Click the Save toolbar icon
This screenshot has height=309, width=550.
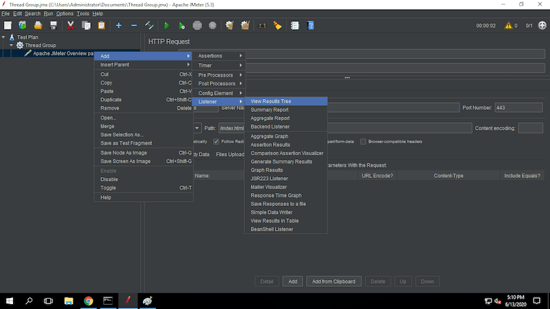pyautogui.click(x=54, y=25)
